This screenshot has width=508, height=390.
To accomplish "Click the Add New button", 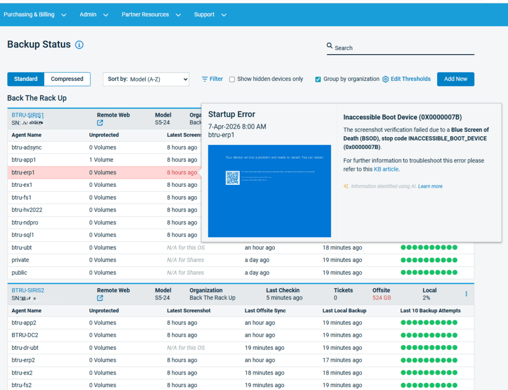I will click(455, 79).
